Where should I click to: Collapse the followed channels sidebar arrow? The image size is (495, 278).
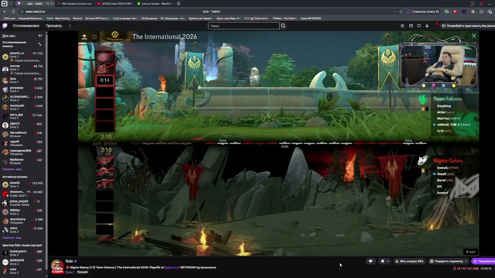(x=40, y=36)
